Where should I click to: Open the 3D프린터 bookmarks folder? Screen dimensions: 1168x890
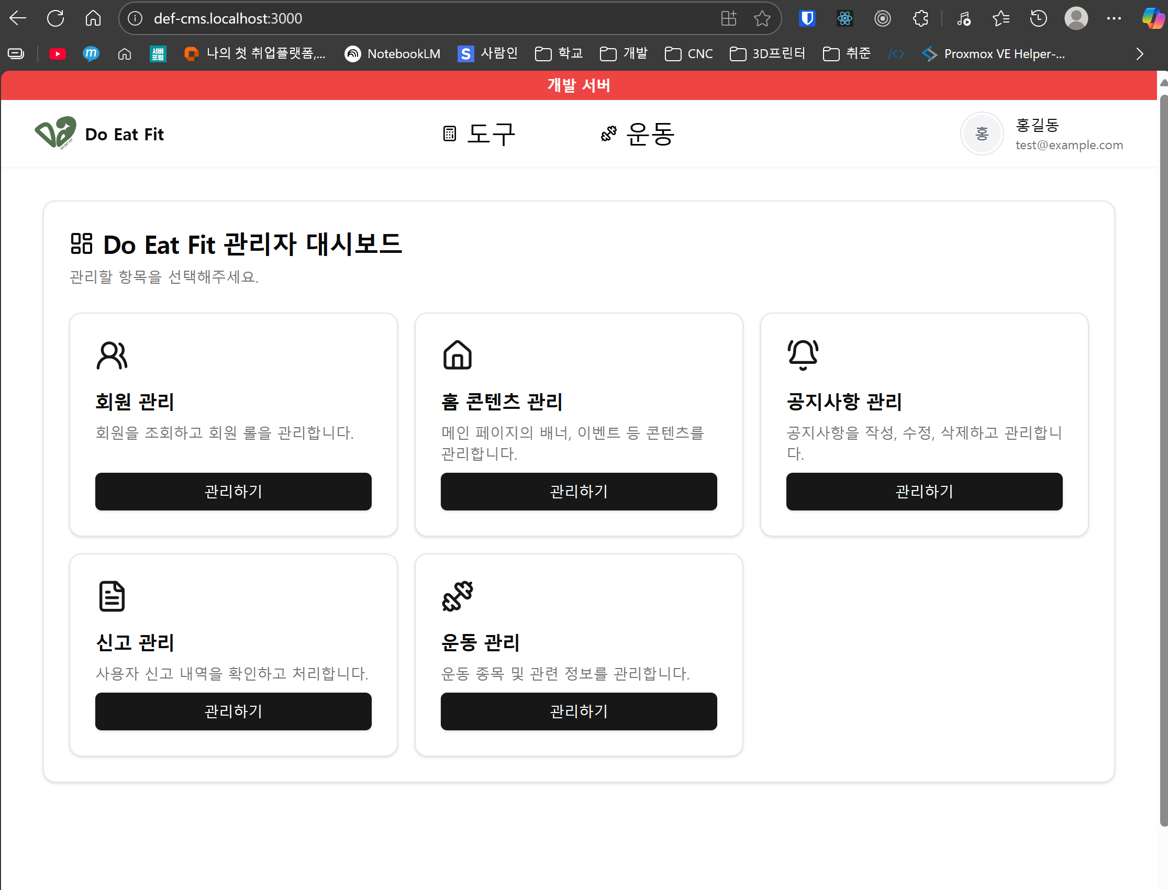coord(767,53)
